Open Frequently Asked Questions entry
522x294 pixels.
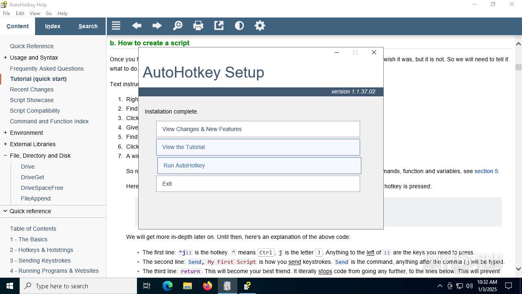tap(47, 69)
